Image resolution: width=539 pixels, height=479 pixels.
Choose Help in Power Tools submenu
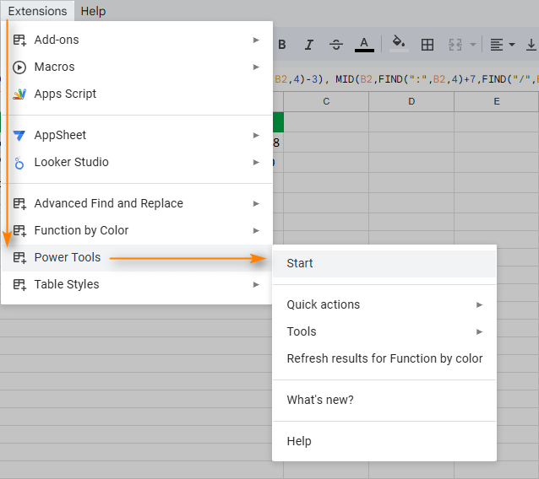click(x=384, y=441)
